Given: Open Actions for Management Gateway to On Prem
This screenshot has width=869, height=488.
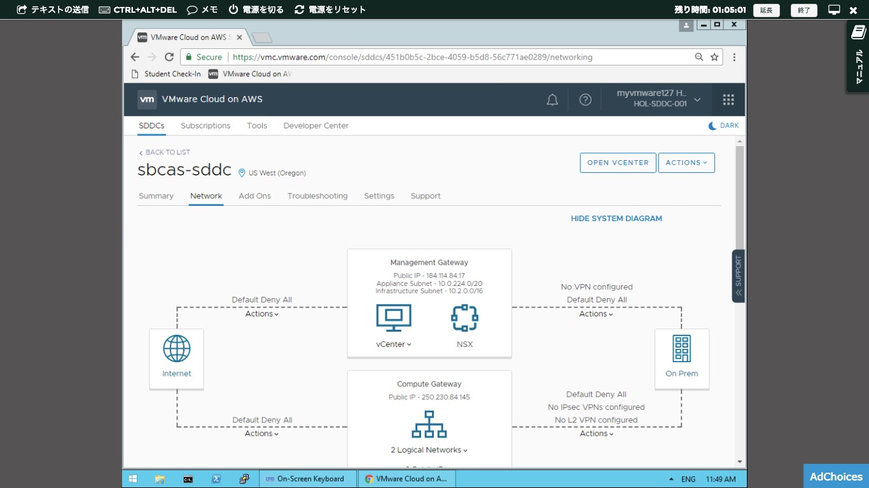Looking at the screenshot, I should pyautogui.click(x=596, y=314).
